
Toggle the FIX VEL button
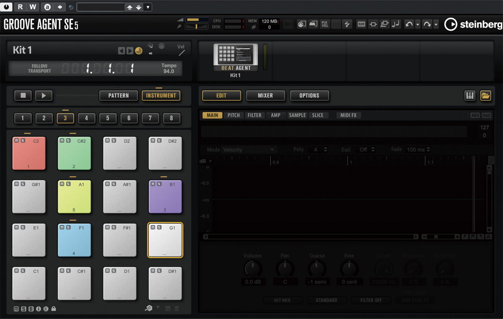pyautogui.click(x=325, y=24)
